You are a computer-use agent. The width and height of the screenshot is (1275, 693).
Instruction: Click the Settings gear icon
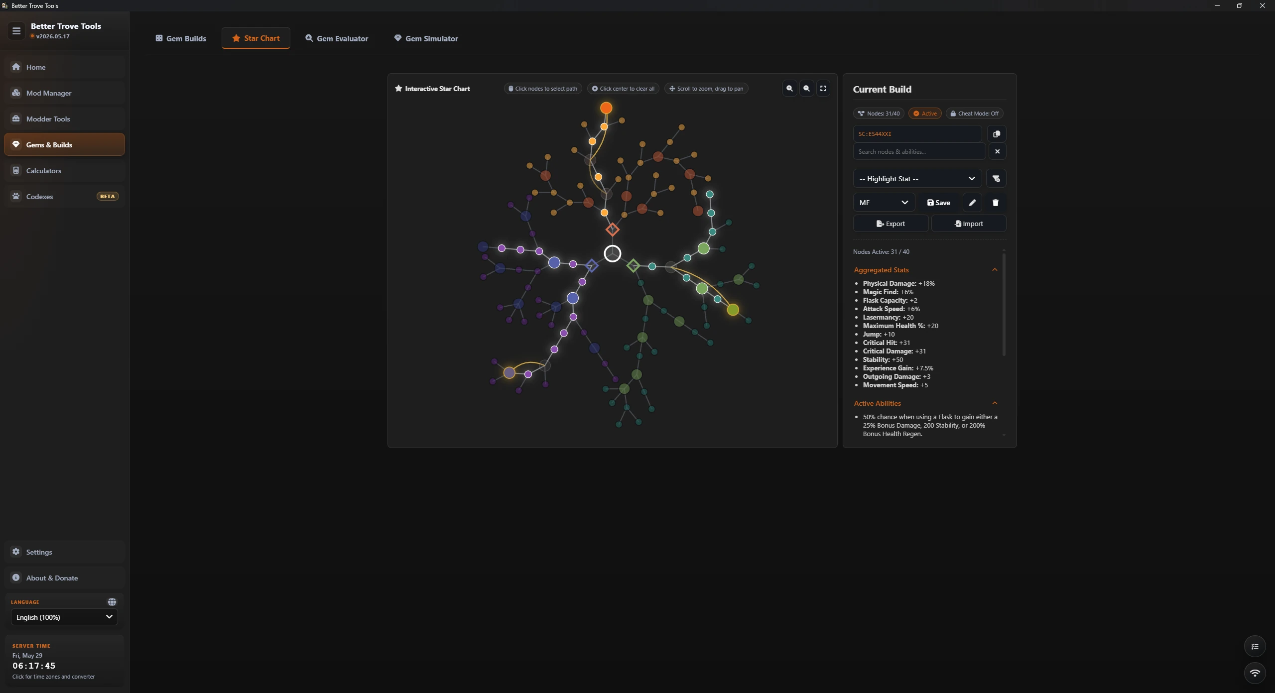coord(16,552)
